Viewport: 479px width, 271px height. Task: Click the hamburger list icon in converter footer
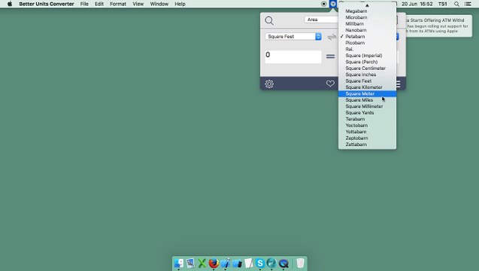pyautogui.click(x=398, y=84)
